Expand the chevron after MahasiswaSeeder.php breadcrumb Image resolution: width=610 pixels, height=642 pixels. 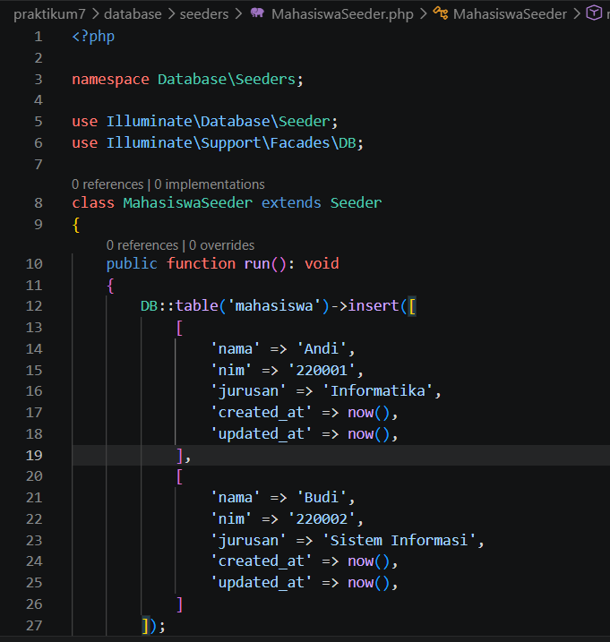[424, 14]
